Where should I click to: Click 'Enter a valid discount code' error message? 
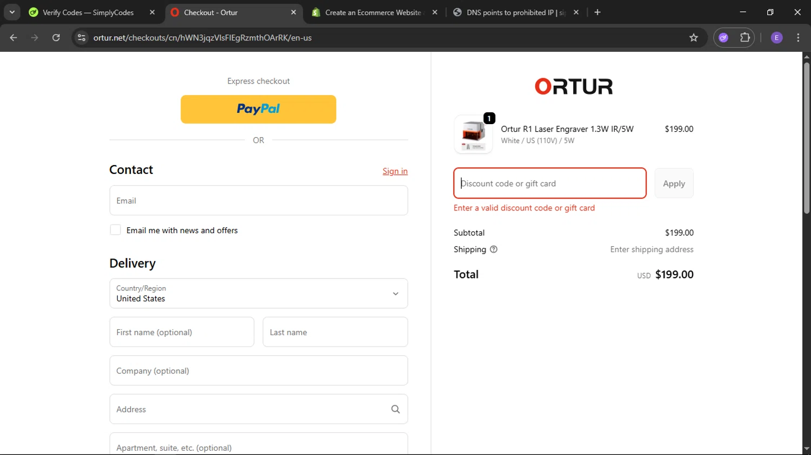click(x=524, y=208)
